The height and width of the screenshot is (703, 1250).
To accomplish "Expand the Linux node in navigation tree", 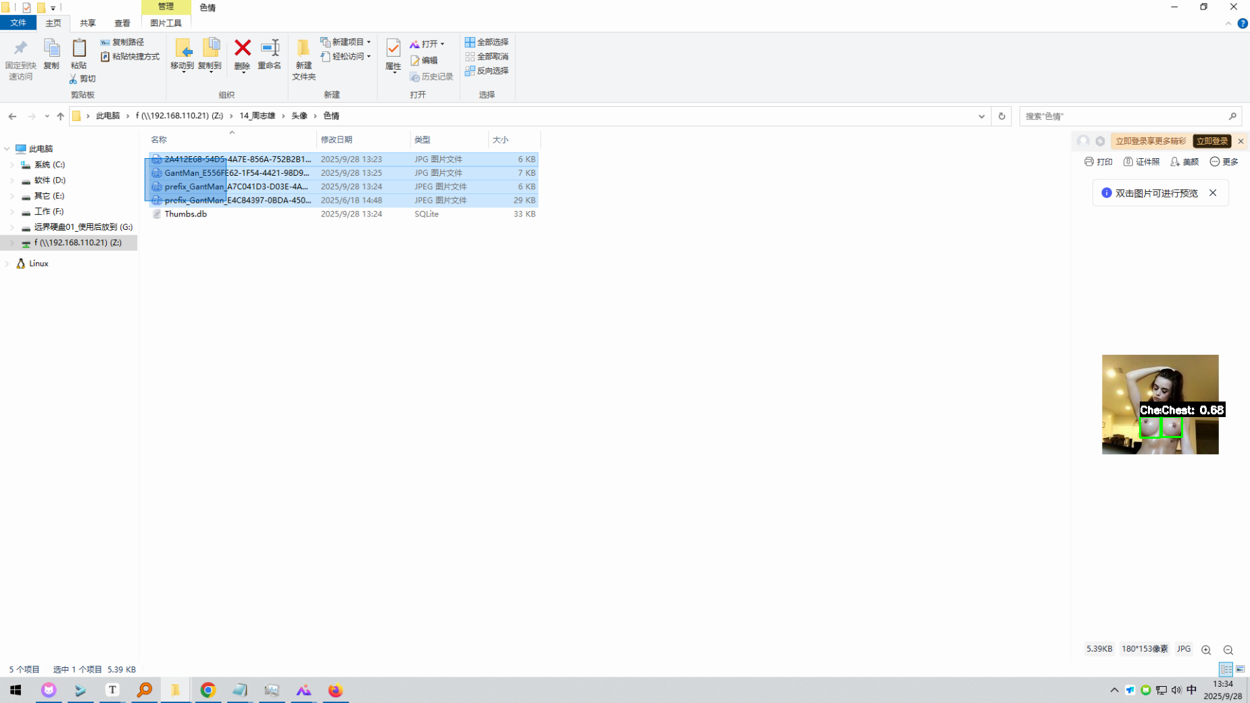I will [x=7, y=264].
